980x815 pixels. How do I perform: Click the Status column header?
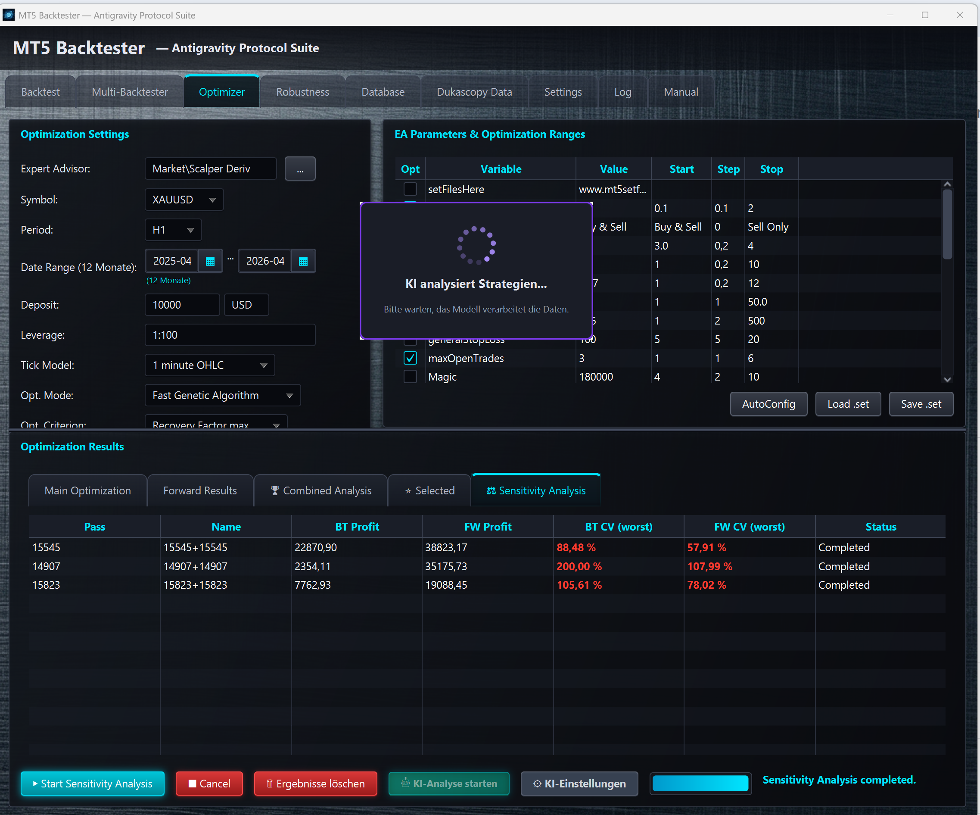(880, 527)
